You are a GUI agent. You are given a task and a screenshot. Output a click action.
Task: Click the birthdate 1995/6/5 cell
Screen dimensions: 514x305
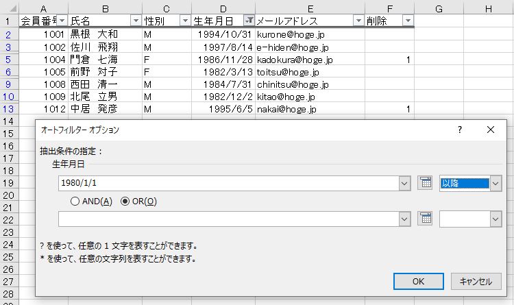(x=223, y=109)
